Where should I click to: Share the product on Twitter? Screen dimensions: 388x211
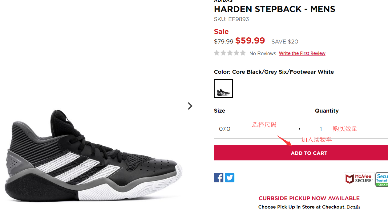click(x=229, y=178)
